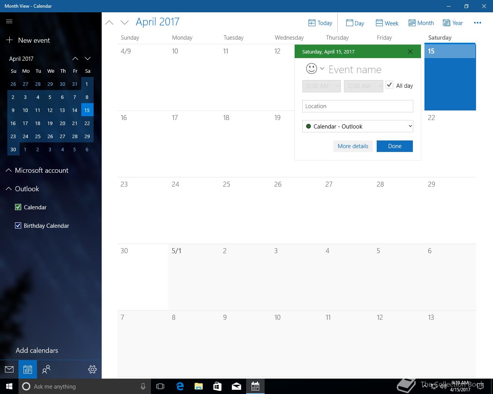Select Wednesday the 26th in month grid

tap(296, 210)
